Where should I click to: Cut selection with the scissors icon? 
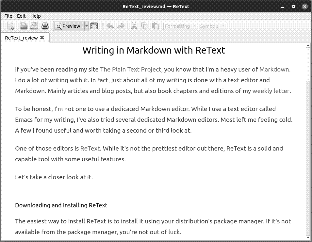(x=134, y=26)
